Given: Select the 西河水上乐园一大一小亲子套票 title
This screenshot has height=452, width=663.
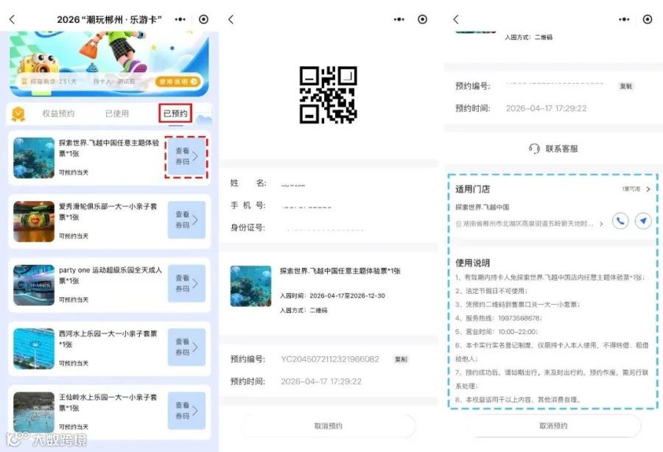Looking at the screenshot, I should point(108,339).
